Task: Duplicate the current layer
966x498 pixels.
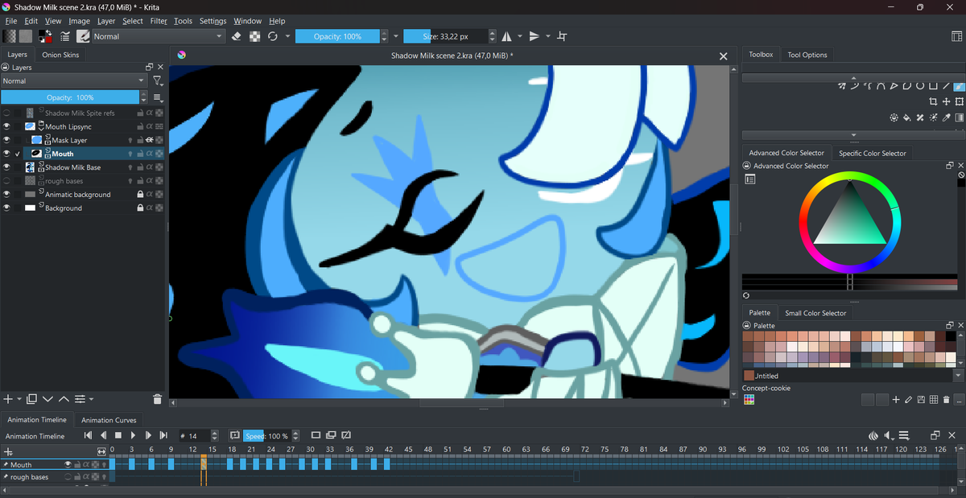Action: (x=31, y=399)
